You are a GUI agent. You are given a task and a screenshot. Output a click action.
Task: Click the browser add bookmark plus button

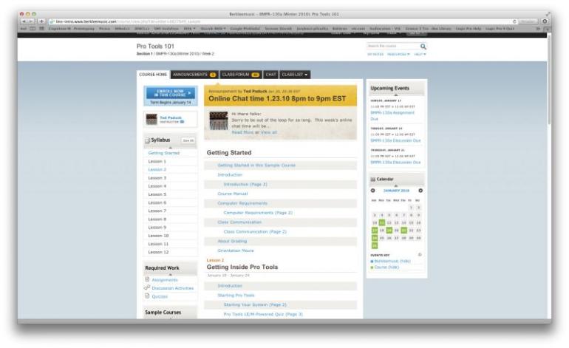tap(41, 21)
